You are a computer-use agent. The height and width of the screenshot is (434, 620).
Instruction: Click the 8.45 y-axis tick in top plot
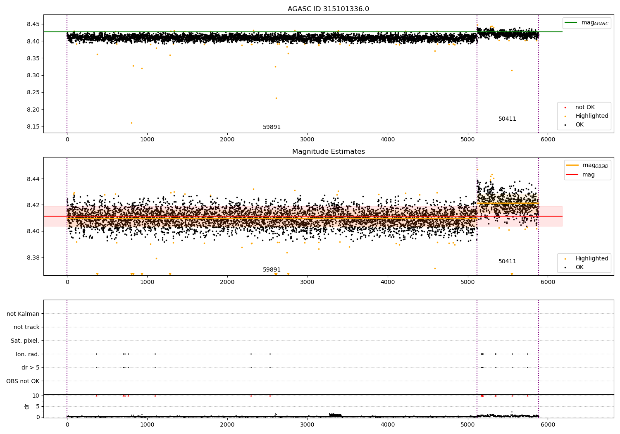[33, 24]
